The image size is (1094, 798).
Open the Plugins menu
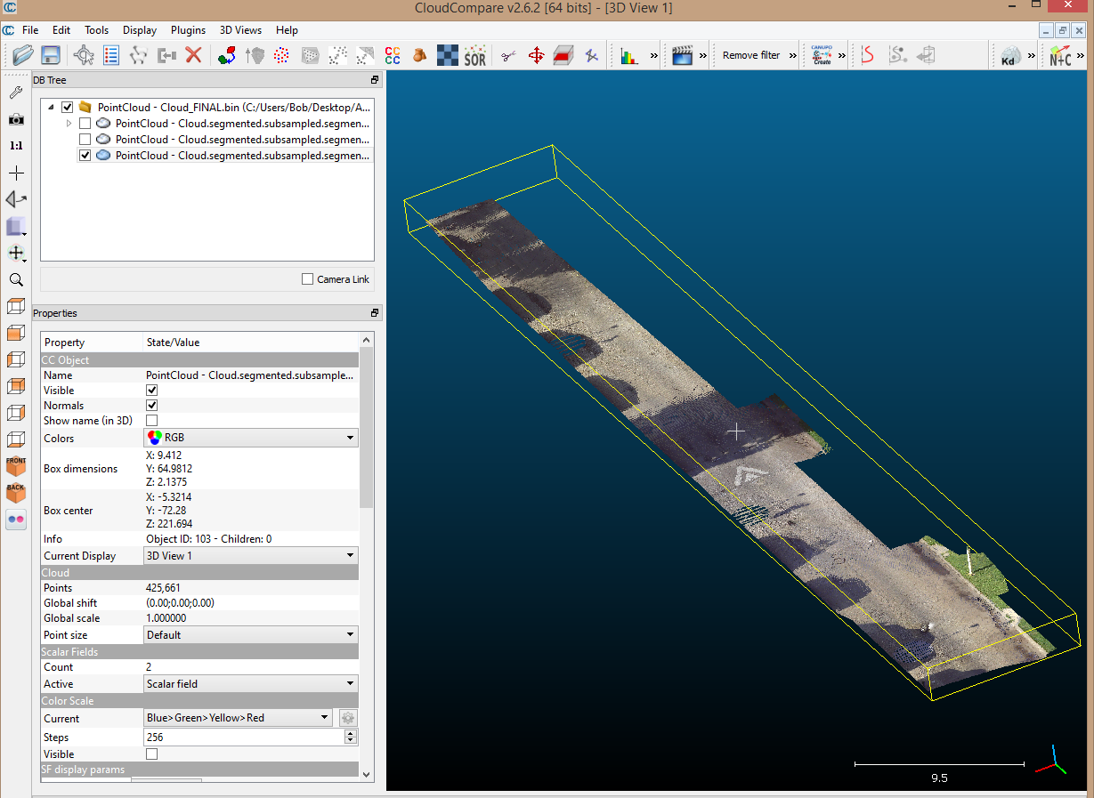click(188, 30)
